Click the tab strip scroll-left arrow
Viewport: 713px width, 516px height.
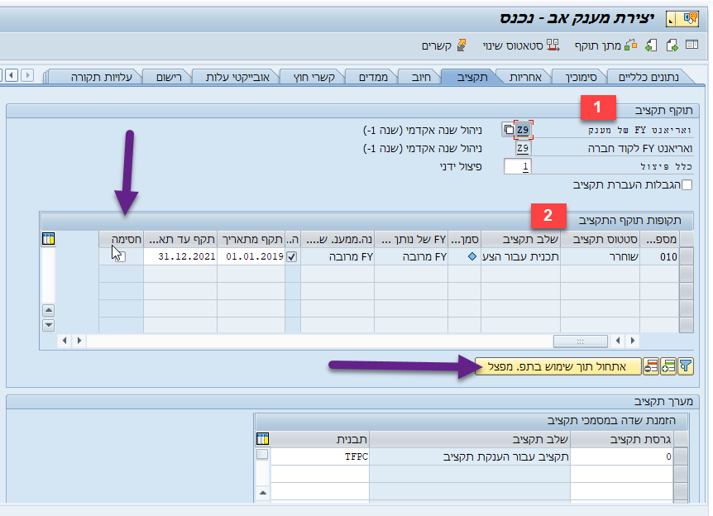click(12, 74)
